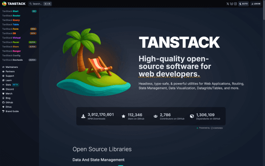Screen dimensions: 265x166
Task: Click the BETA badge beside Stats
Action: click(16, 85)
